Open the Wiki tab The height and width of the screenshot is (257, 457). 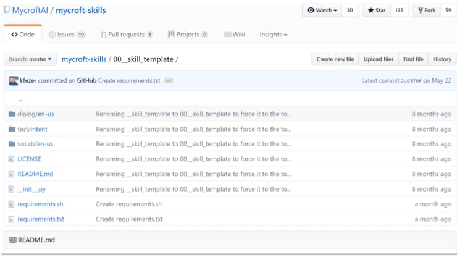pos(235,35)
